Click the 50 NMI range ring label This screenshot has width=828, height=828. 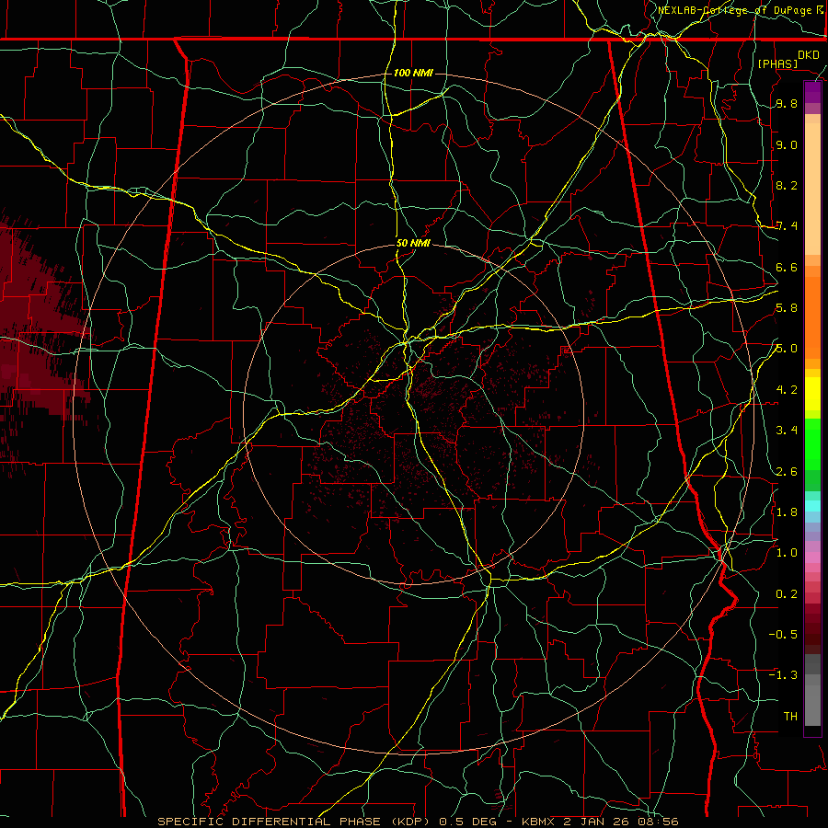point(413,244)
